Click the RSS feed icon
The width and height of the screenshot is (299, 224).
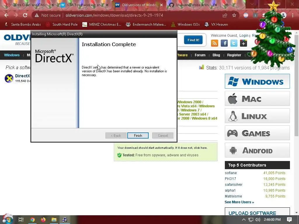tap(215, 43)
